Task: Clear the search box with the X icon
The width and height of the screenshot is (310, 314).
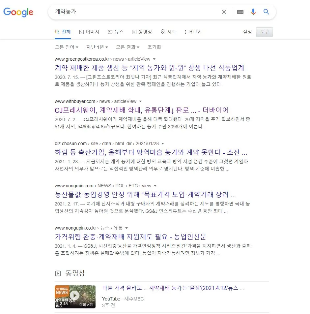Action: pos(224,12)
